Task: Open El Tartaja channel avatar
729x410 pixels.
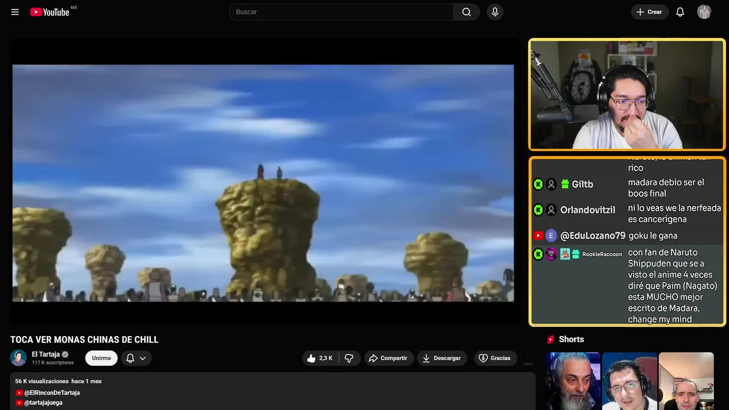Action: (19, 358)
